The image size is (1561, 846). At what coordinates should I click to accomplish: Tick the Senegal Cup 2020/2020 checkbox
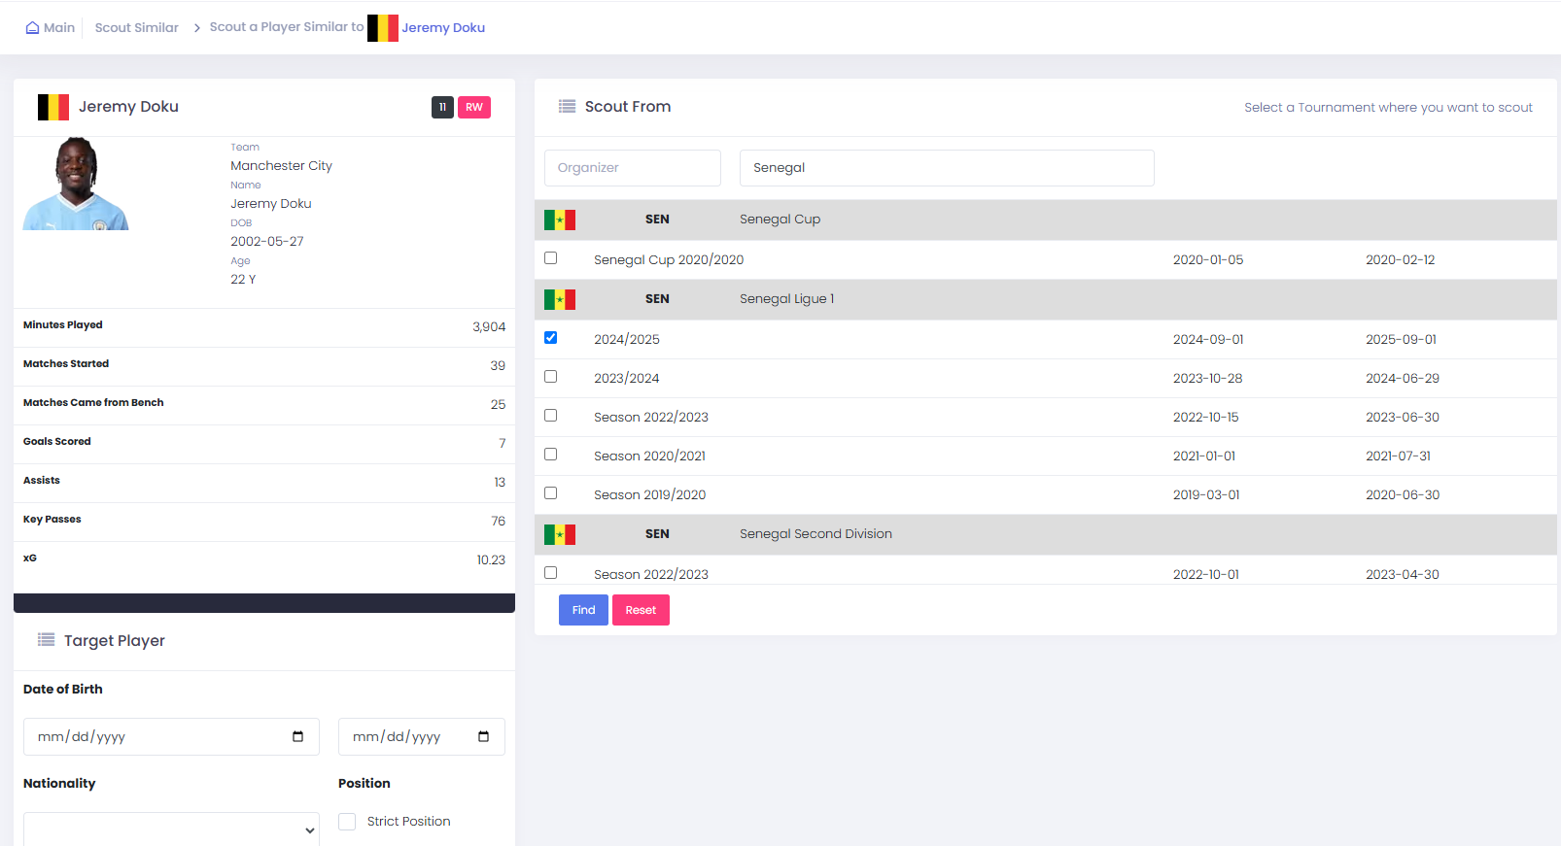pyautogui.click(x=551, y=258)
